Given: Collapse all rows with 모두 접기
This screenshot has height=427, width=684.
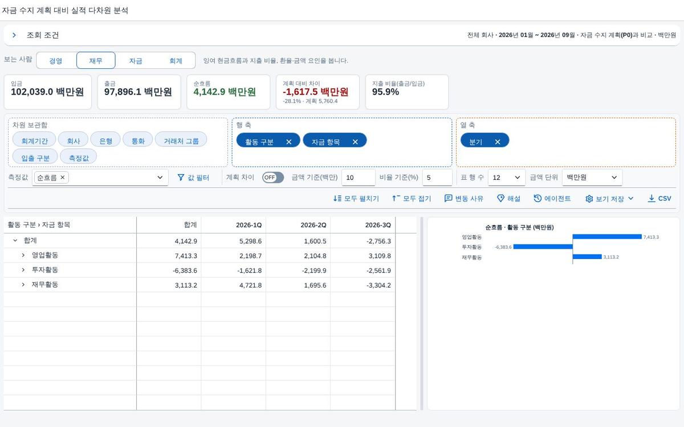Looking at the screenshot, I should click(412, 199).
